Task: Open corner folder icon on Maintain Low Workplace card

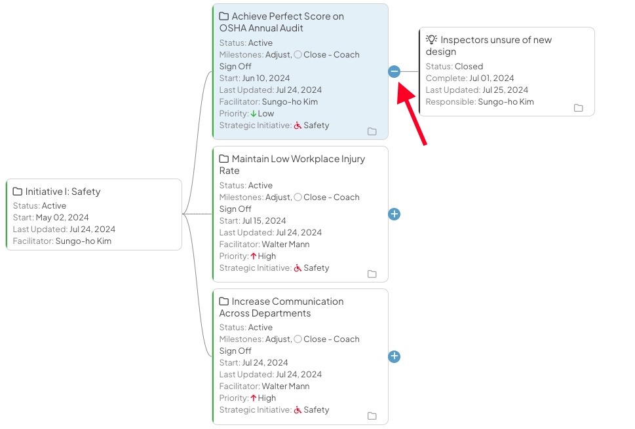Action: [x=372, y=274]
